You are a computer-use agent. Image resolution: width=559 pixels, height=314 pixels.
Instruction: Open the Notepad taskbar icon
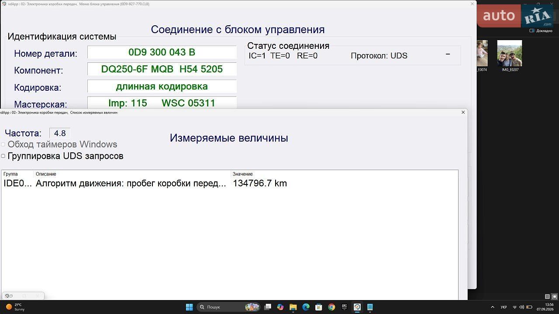coord(370,307)
